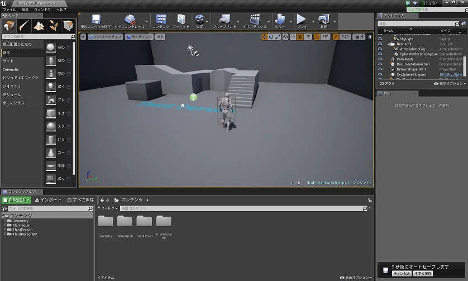Select the Foliage mode leaf icon
The width and height of the screenshot is (468, 281).
54,26
